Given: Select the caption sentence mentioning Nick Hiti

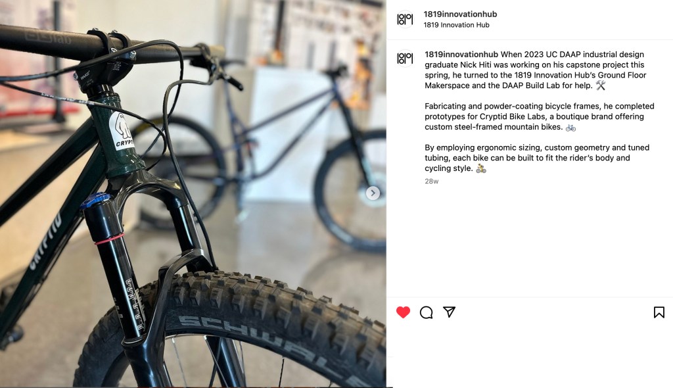Looking at the screenshot, I should [x=535, y=70].
